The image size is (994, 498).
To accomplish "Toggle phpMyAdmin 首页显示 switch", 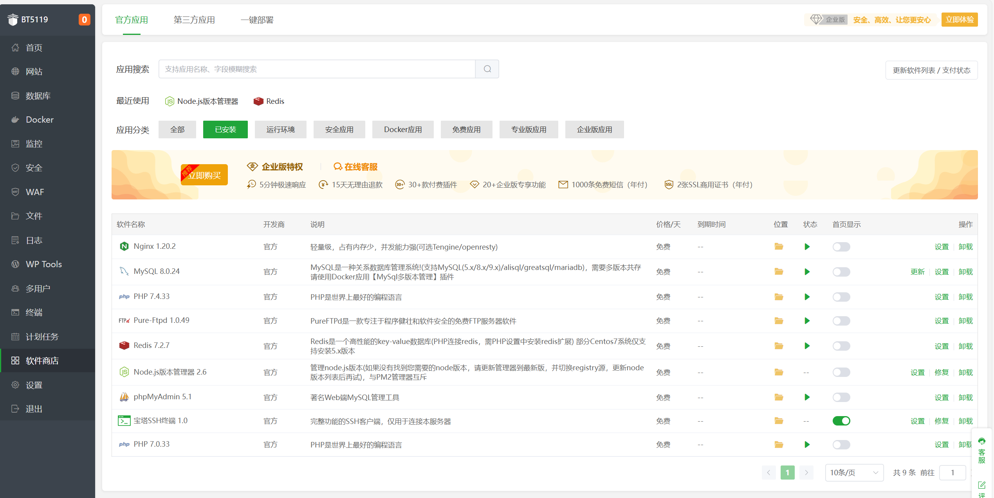I will click(x=841, y=397).
